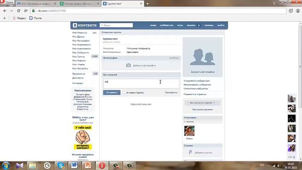Open the Яндекс bookmark
Viewport: 302px width, 170px height.
pos(19,18)
